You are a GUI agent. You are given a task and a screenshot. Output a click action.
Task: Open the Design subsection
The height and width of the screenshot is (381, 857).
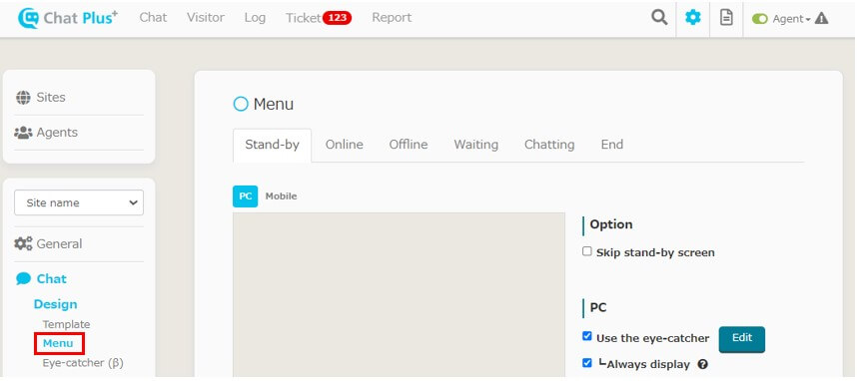(55, 304)
